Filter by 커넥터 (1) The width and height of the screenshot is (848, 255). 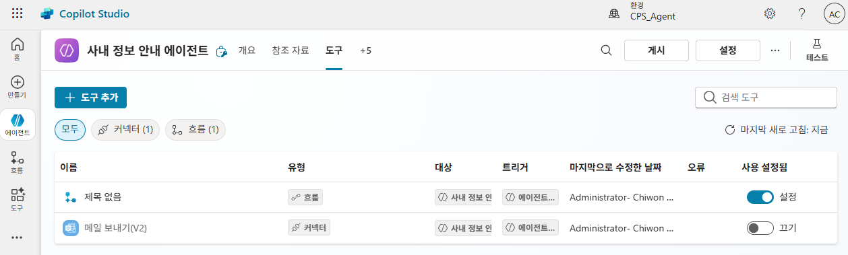pyautogui.click(x=125, y=130)
